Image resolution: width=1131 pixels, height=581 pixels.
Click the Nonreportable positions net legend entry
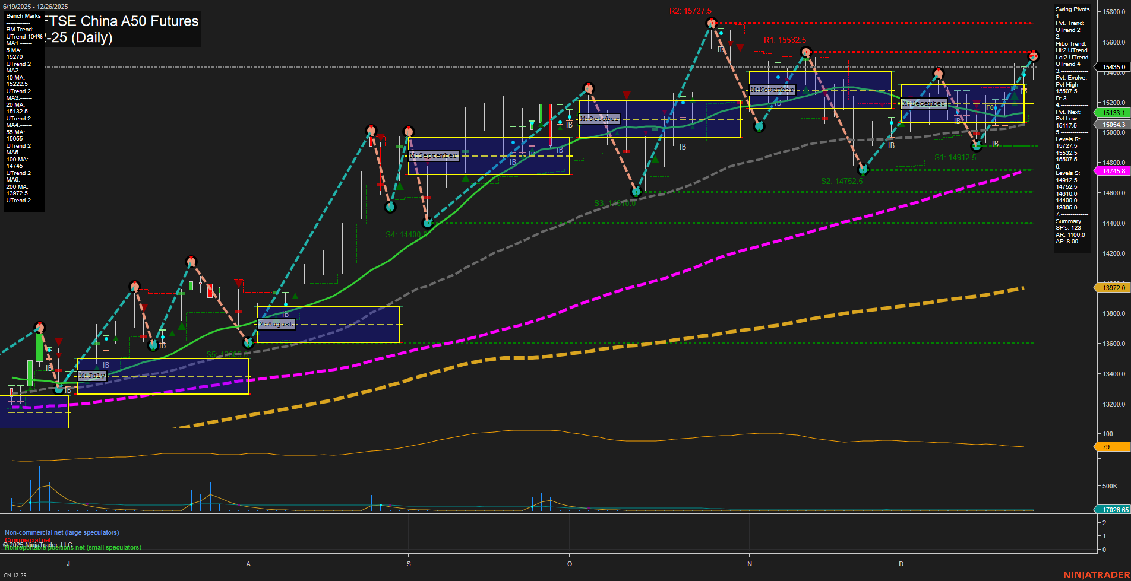[x=72, y=547]
